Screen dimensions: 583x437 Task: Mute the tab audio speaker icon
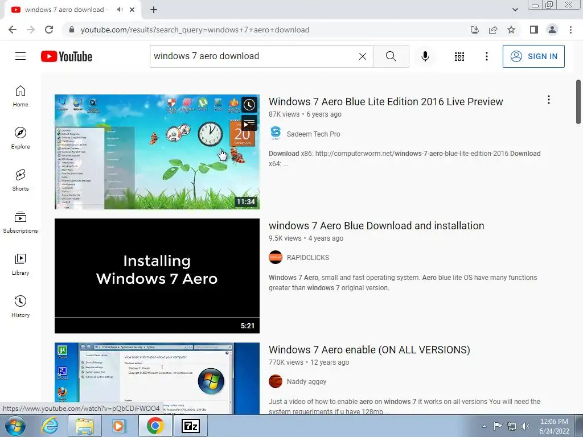[x=120, y=10]
